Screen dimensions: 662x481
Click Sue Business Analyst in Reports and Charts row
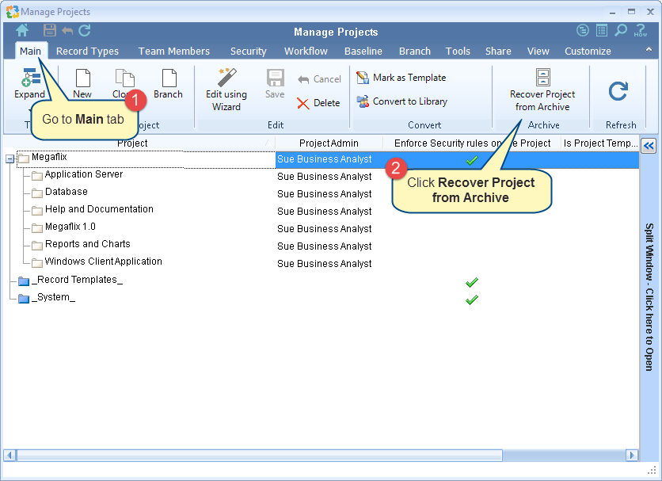click(x=324, y=246)
